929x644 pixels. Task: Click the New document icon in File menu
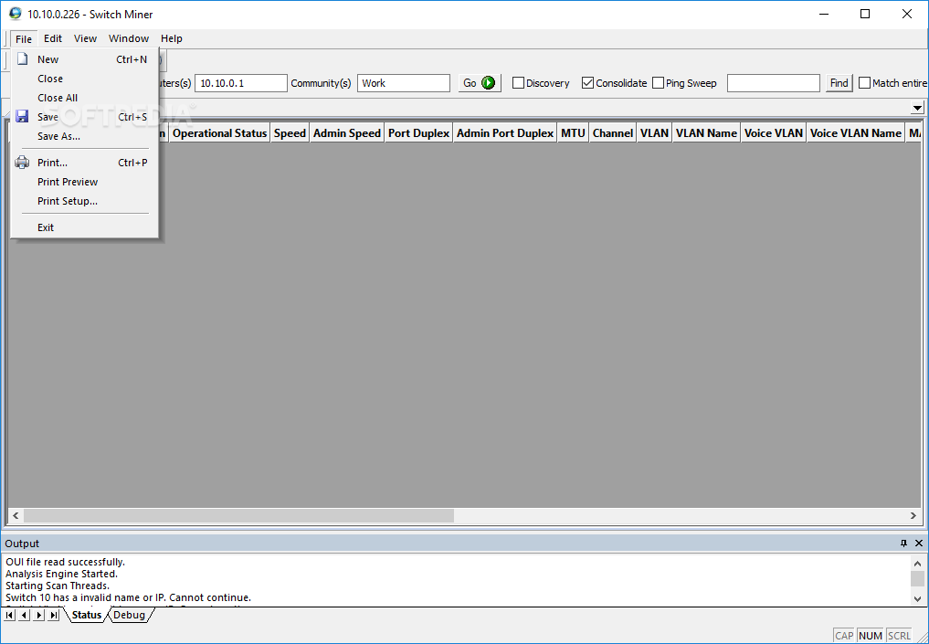[23, 59]
